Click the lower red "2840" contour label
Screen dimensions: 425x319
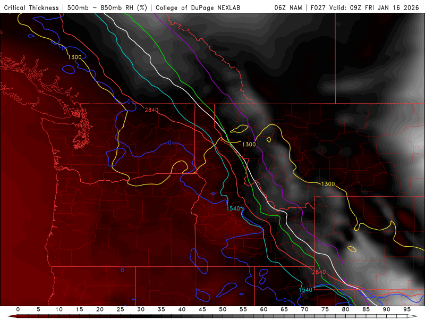(319, 272)
